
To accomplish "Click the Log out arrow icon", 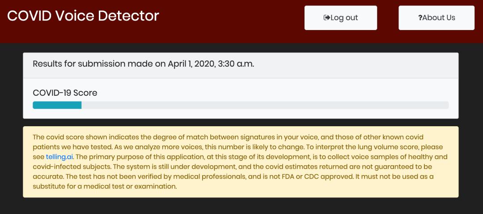I will (x=326, y=18).
